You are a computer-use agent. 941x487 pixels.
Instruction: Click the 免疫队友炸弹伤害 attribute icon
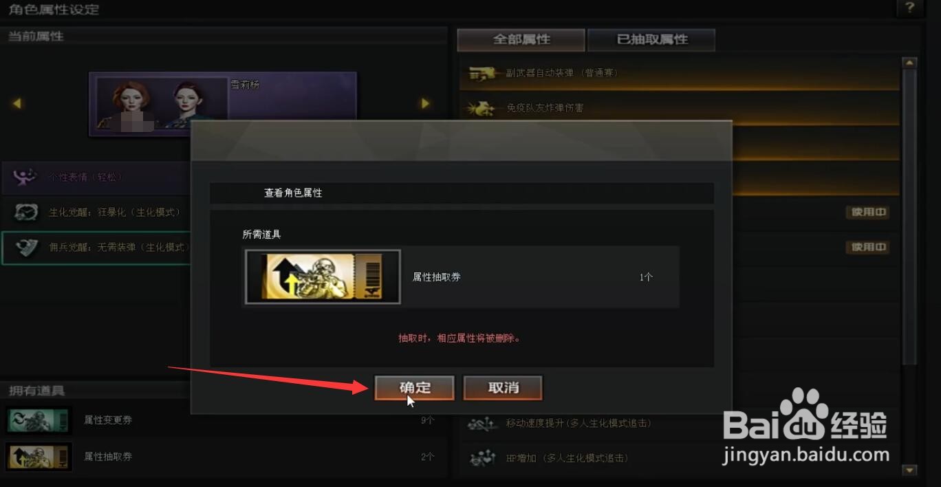pyautogui.click(x=482, y=108)
